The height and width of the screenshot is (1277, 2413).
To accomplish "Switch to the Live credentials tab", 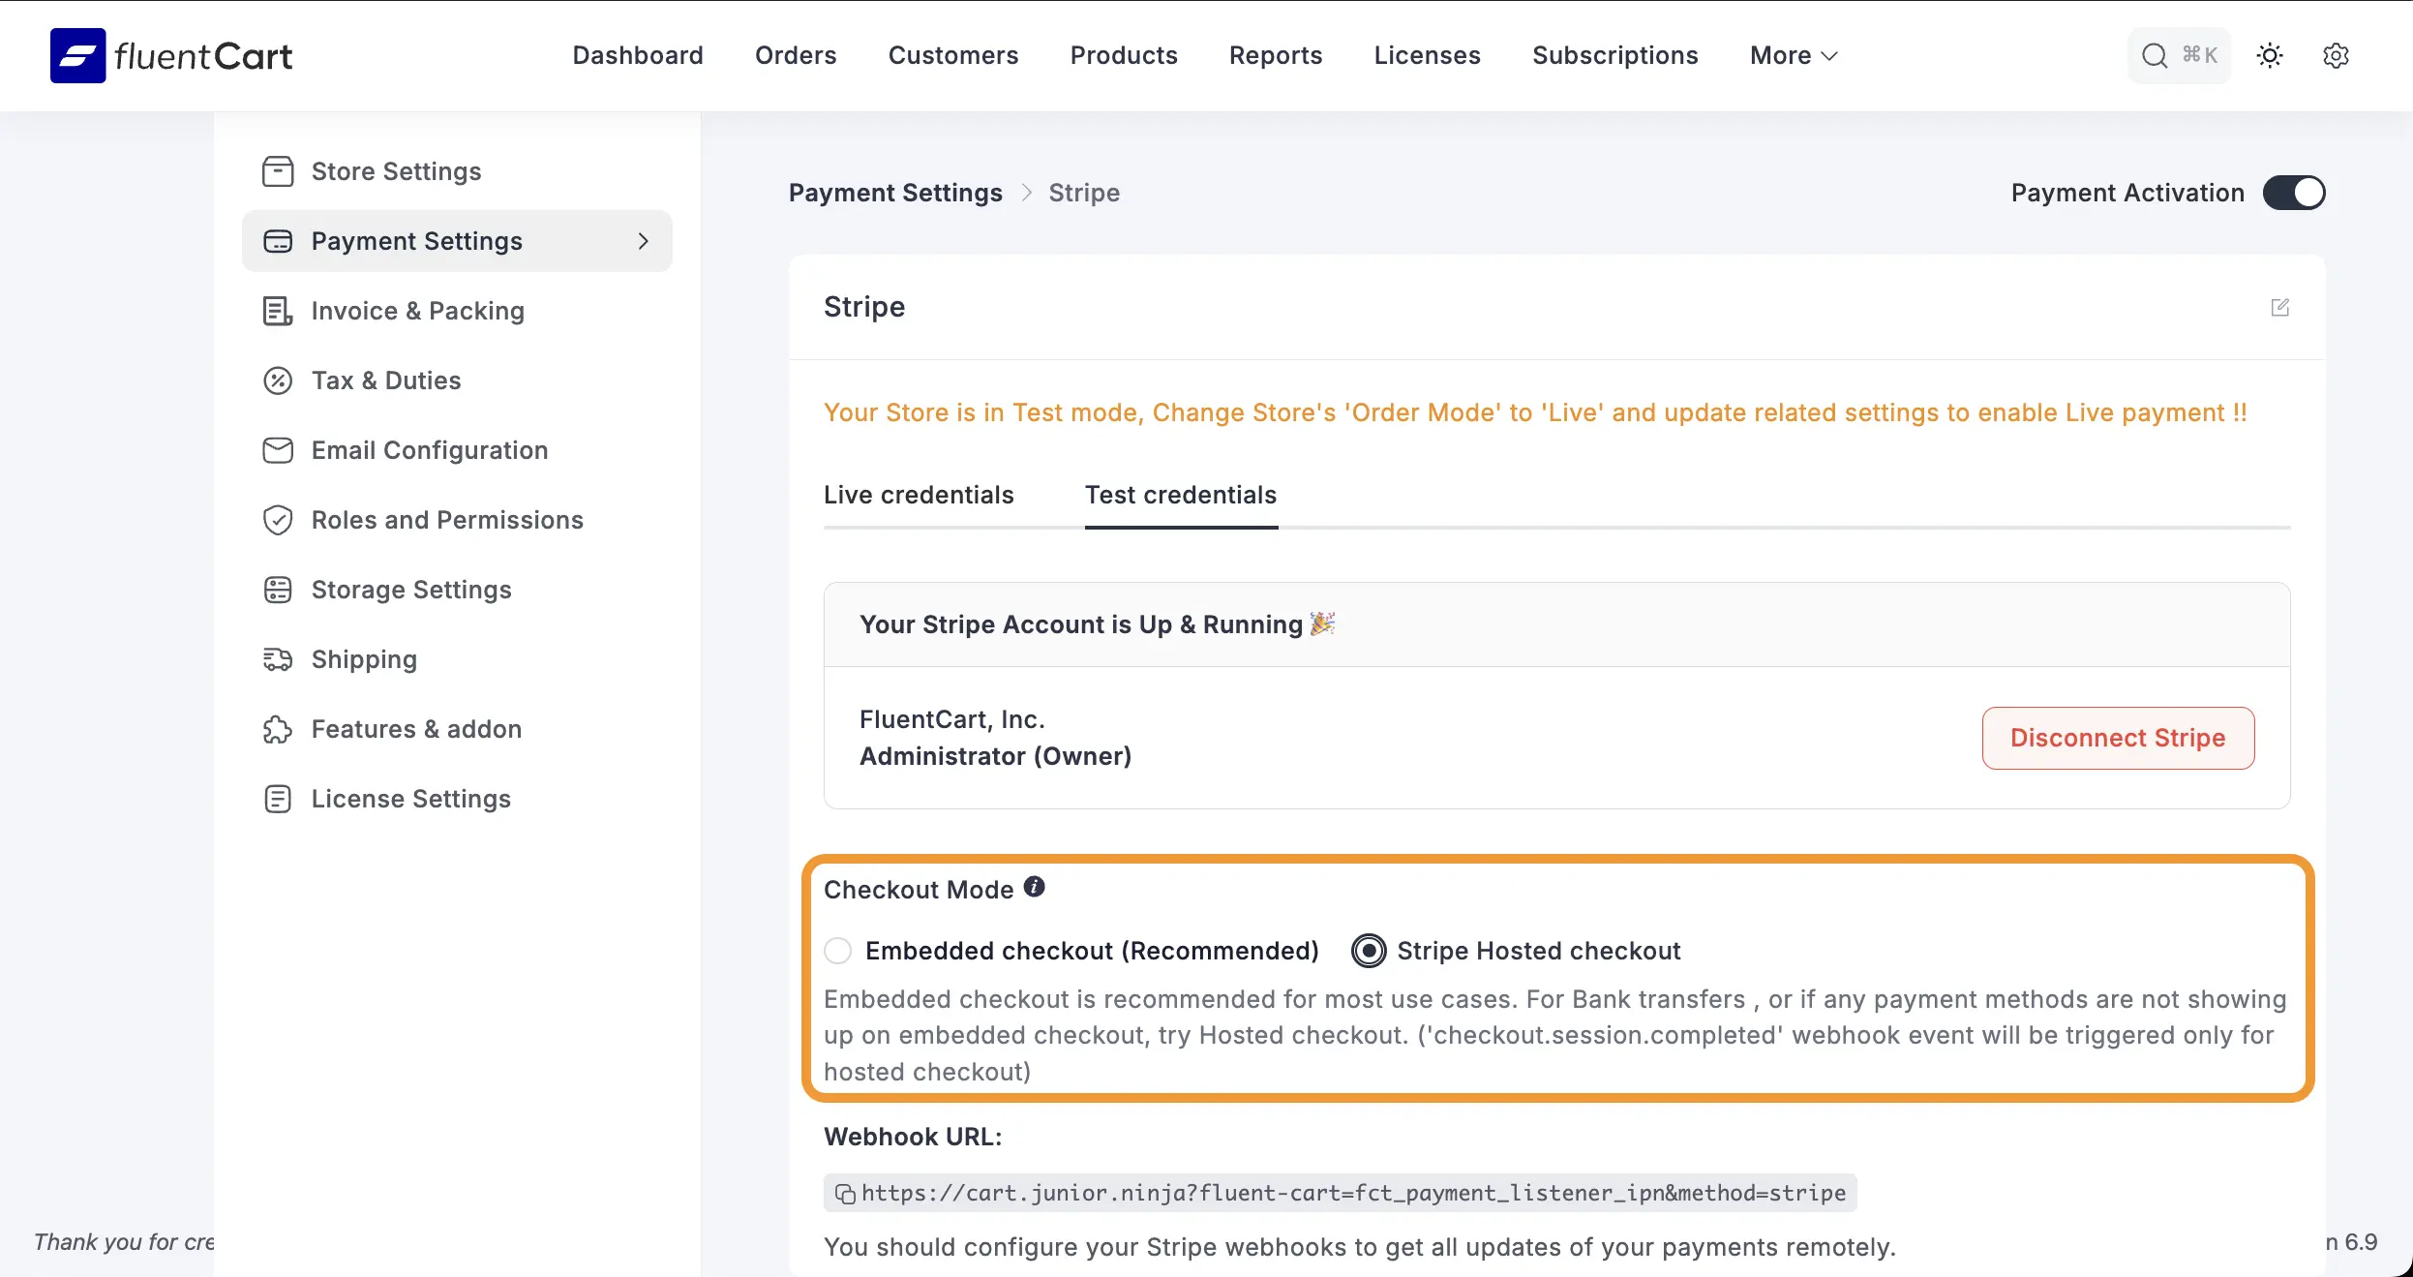I will pyautogui.click(x=918, y=495).
